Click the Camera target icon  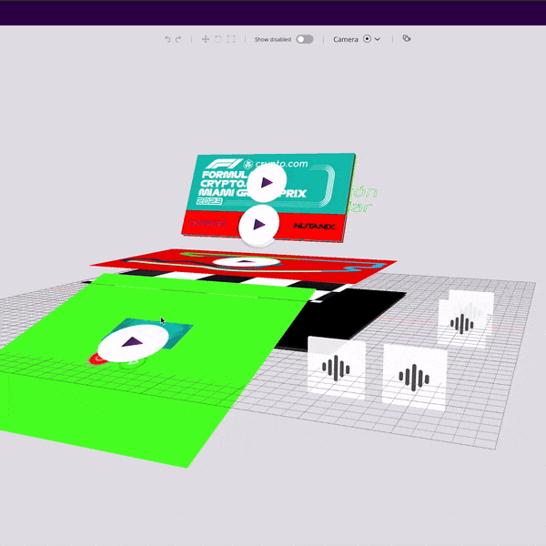pos(367,39)
